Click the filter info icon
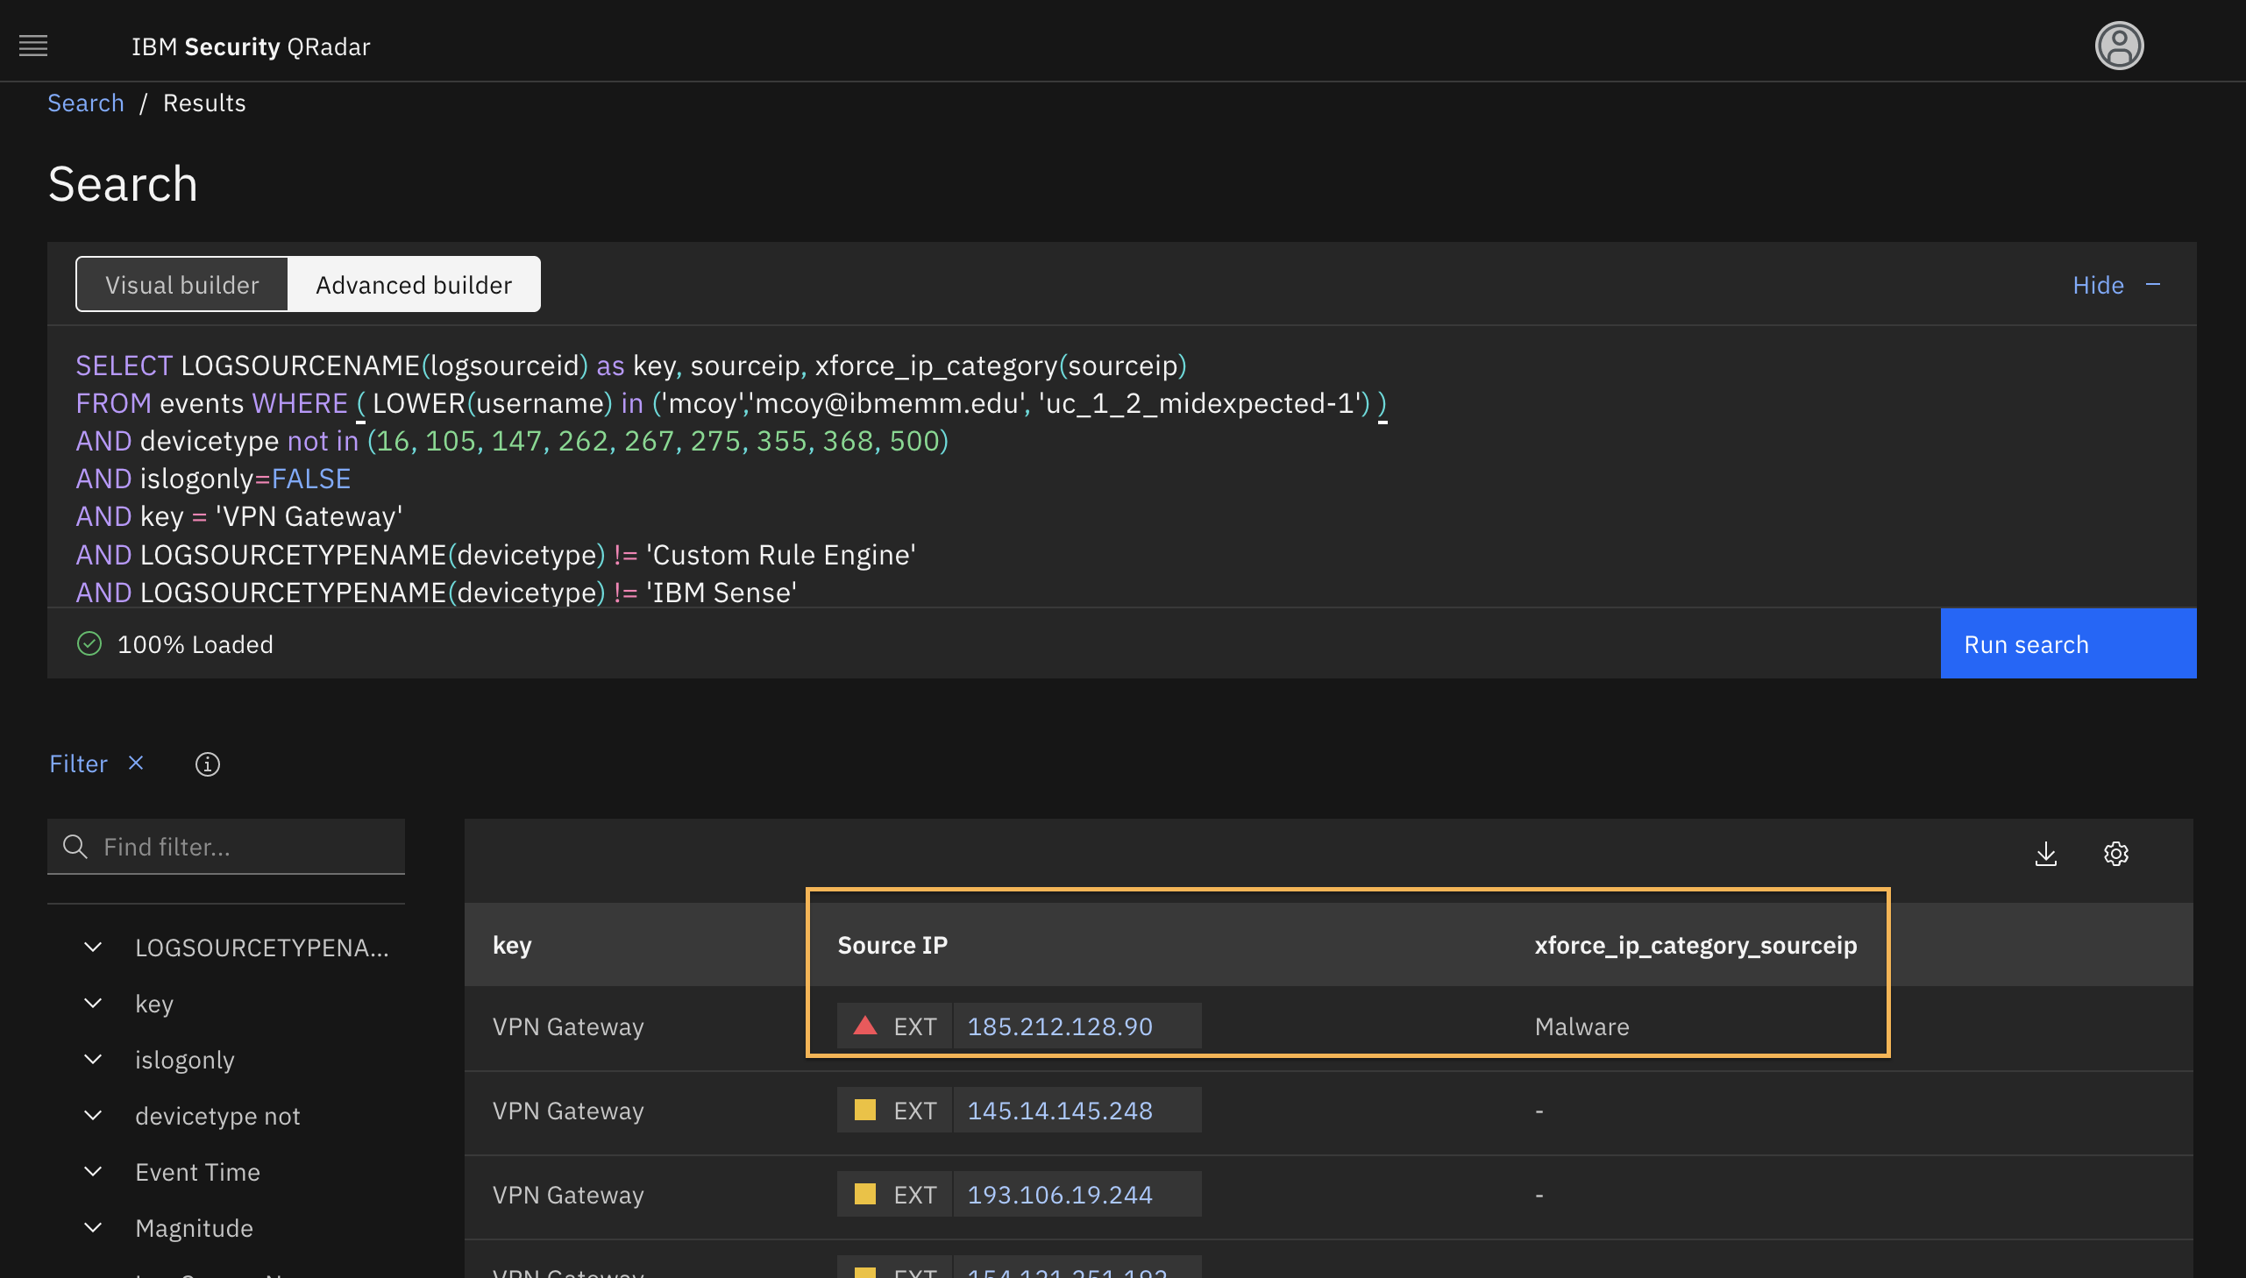The height and width of the screenshot is (1278, 2246). (x=207, y=763)
